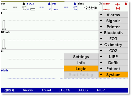Click the HR parameter label

pyautogui.click(x=3, y=4)
